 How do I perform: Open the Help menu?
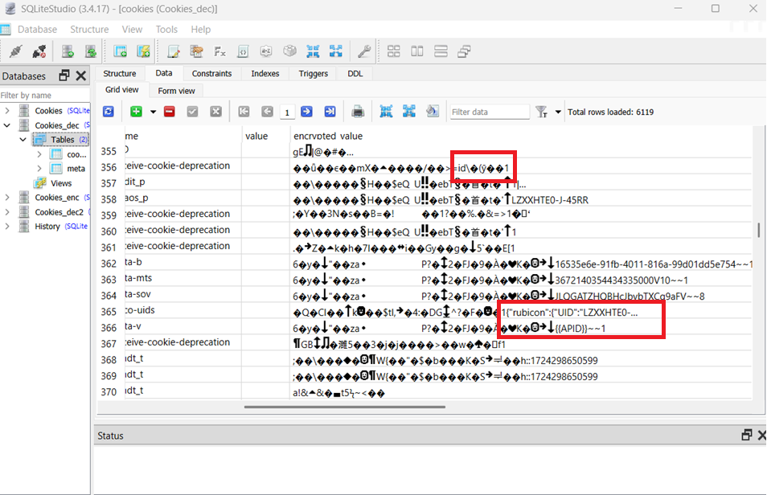pyautogui.click(x=200, y=30)
